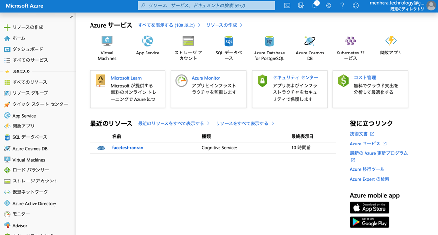
Task: Open the Microsoft Learn card
Action: pos(128,89)
